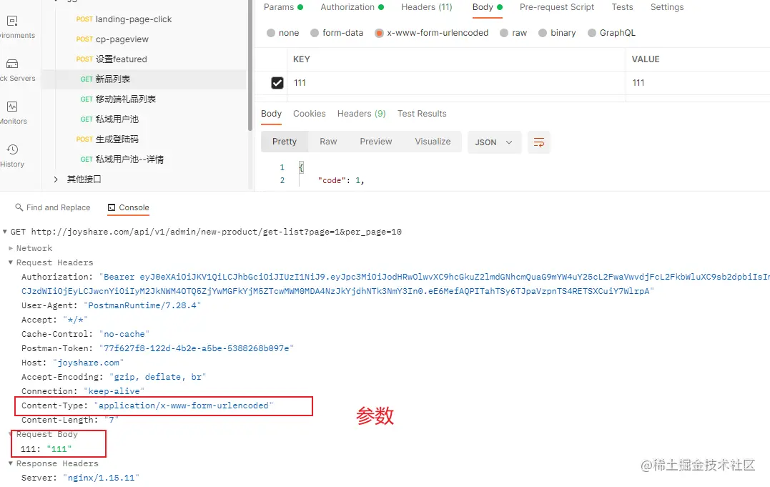Click the Accept-Encoding gzip, deflate, br value
Viewport: 770px width, 487px height.
click(157, 377)
